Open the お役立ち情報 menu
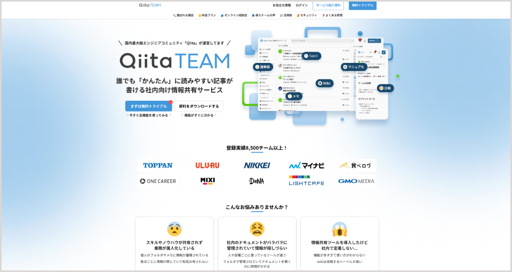Screen dimensions: 512x272 coord(282,5)
